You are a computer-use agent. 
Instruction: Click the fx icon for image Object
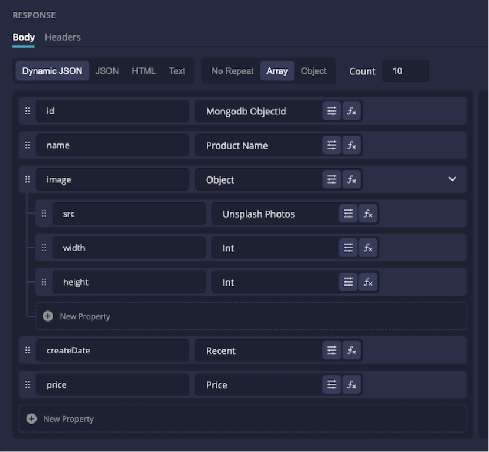pyautogui.click(x=351, y=179)
